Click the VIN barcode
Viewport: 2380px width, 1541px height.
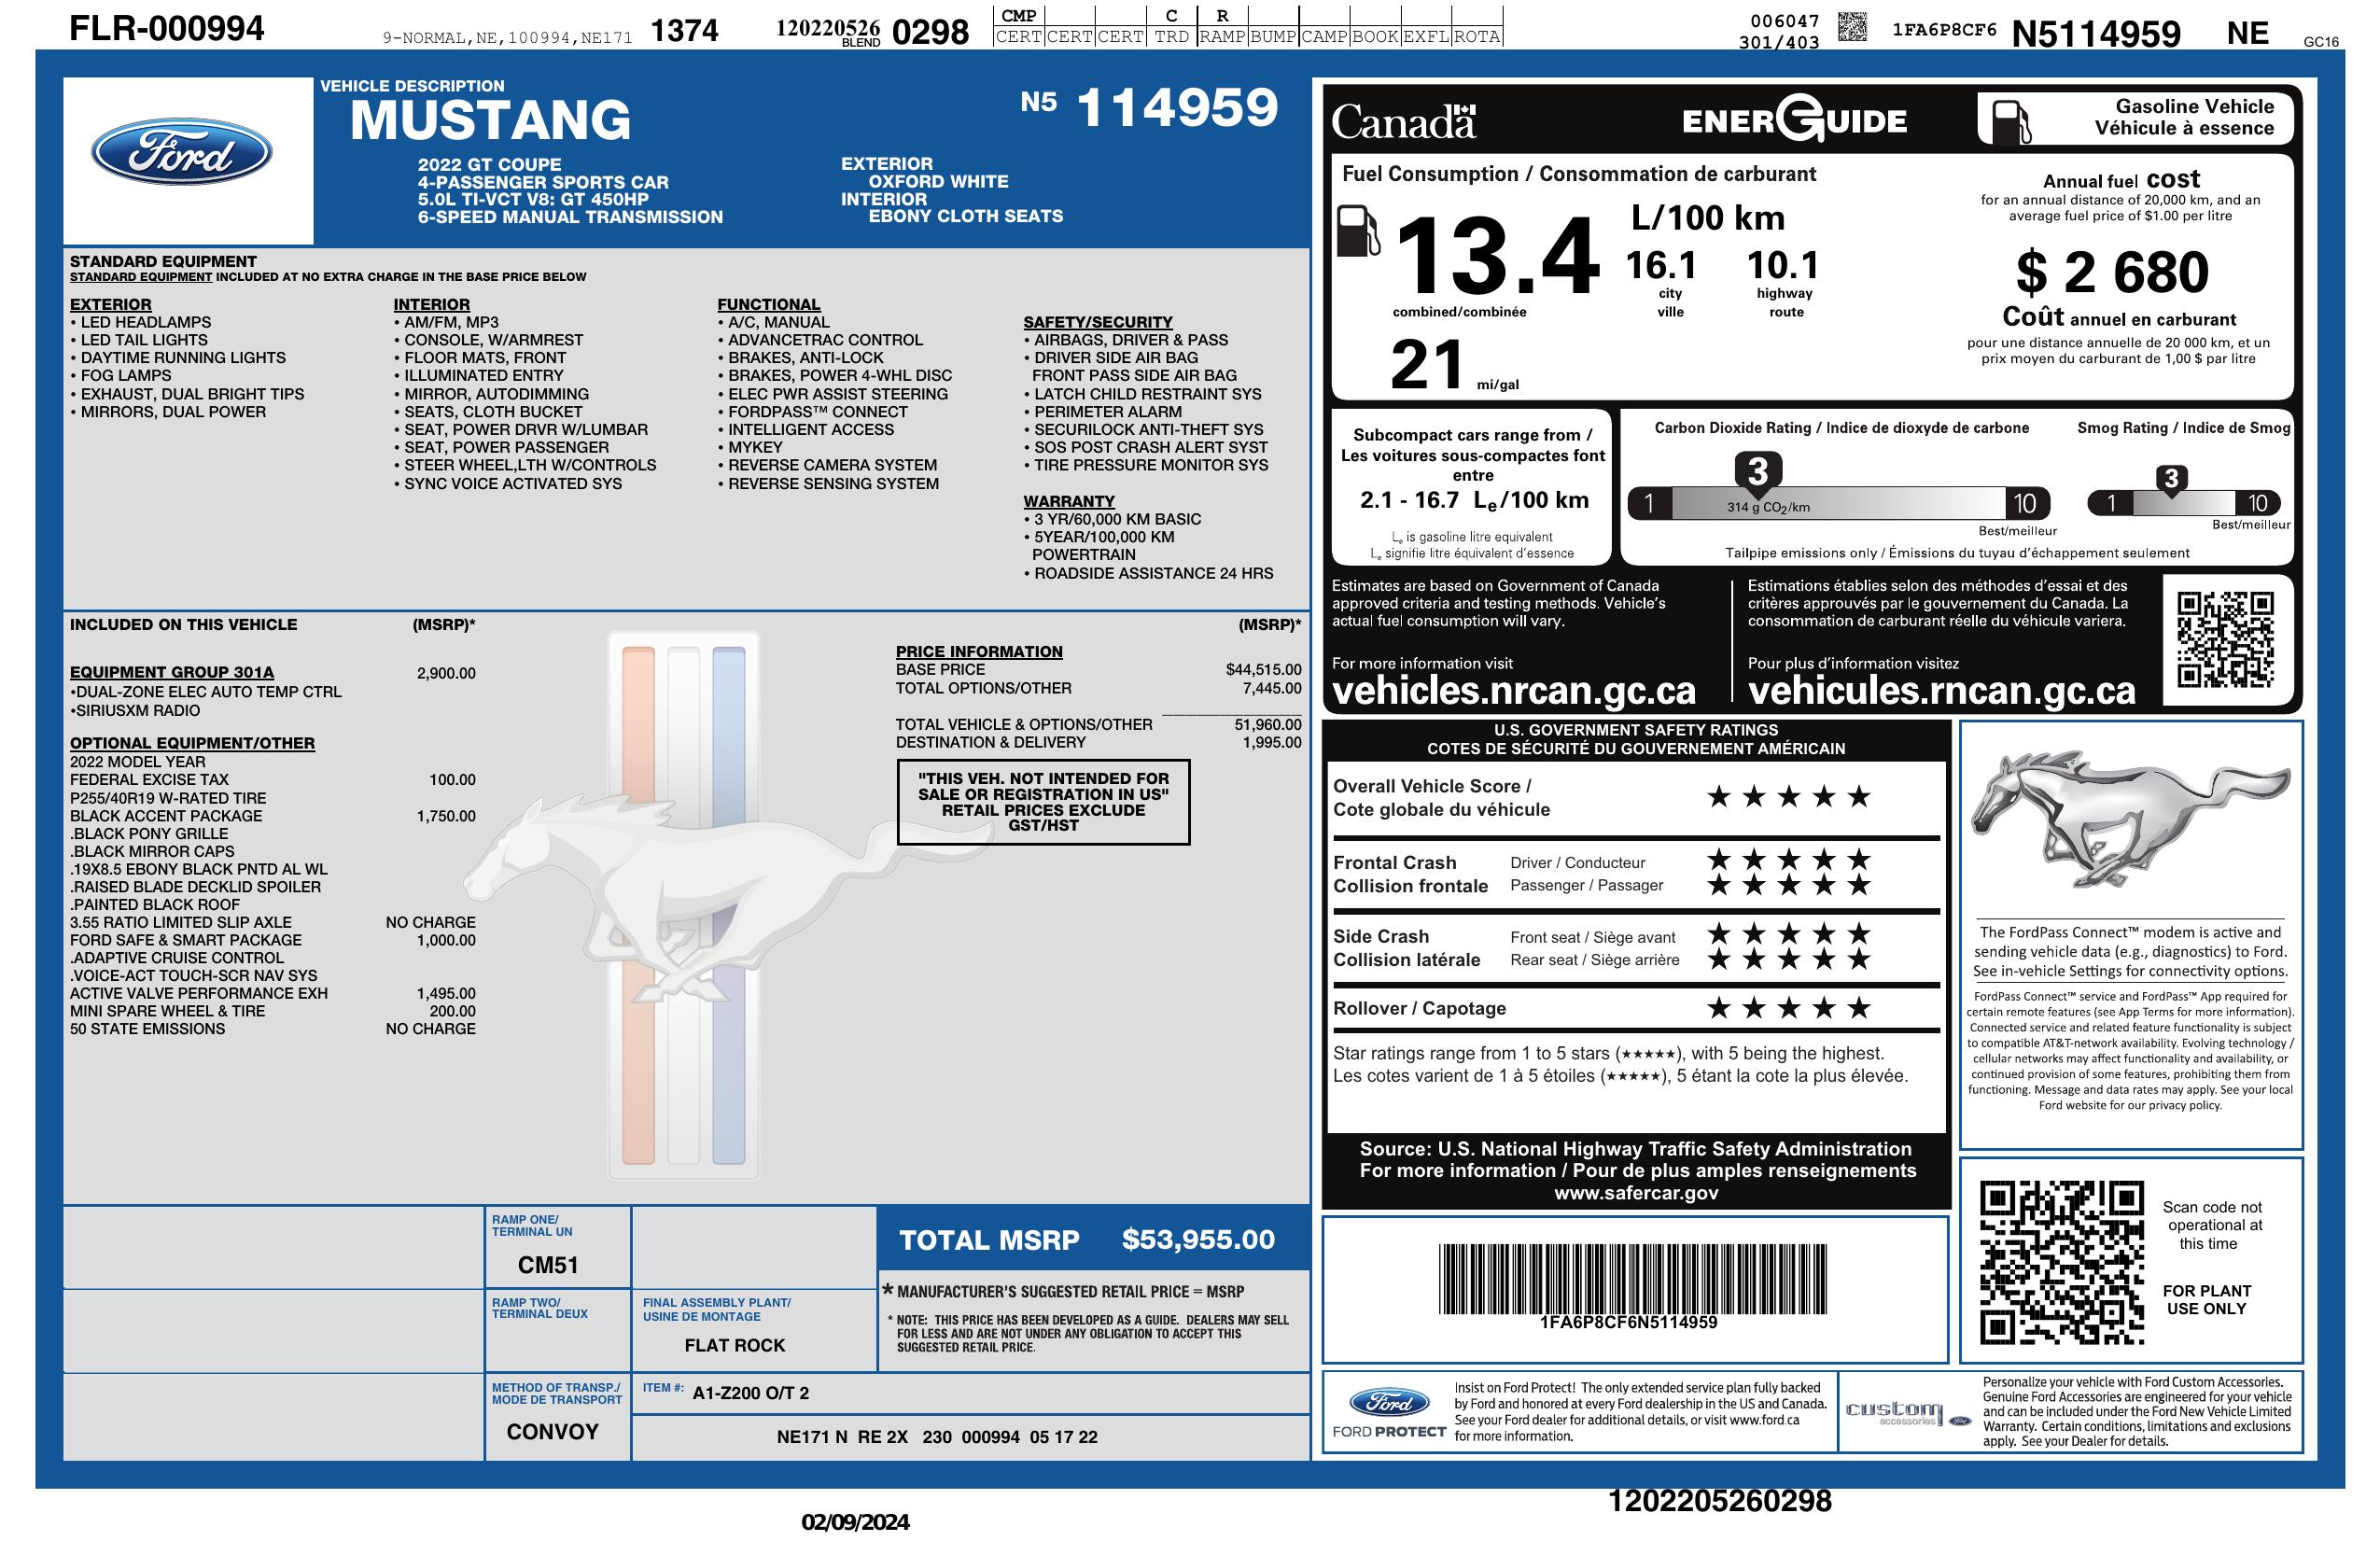[1632, 1279]
